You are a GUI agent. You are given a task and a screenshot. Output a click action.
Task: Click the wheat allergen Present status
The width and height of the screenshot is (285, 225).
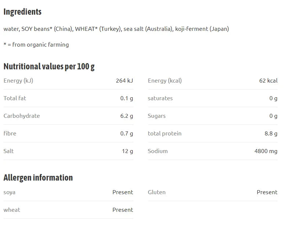[123, 210]
